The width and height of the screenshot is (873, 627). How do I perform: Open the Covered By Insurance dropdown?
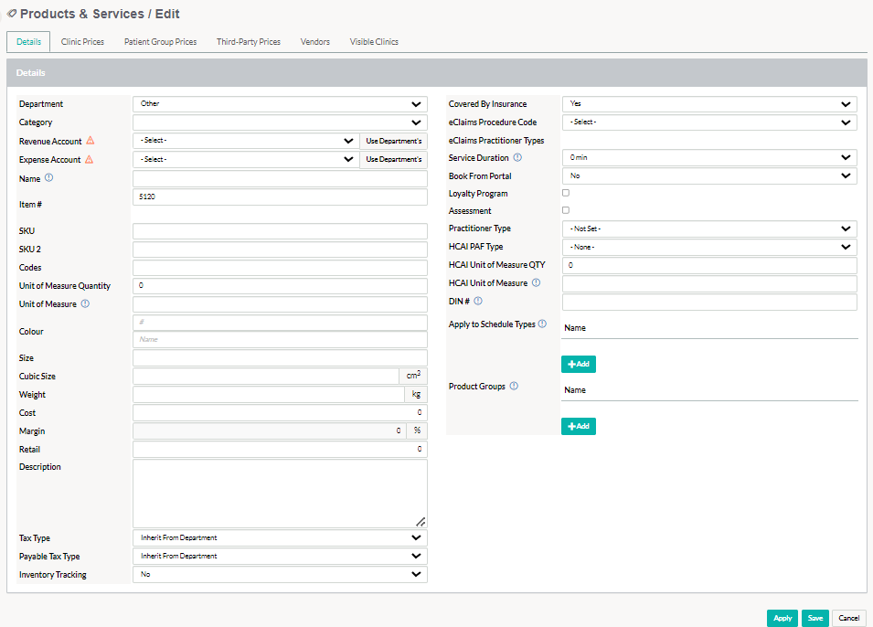pos(709,104)
